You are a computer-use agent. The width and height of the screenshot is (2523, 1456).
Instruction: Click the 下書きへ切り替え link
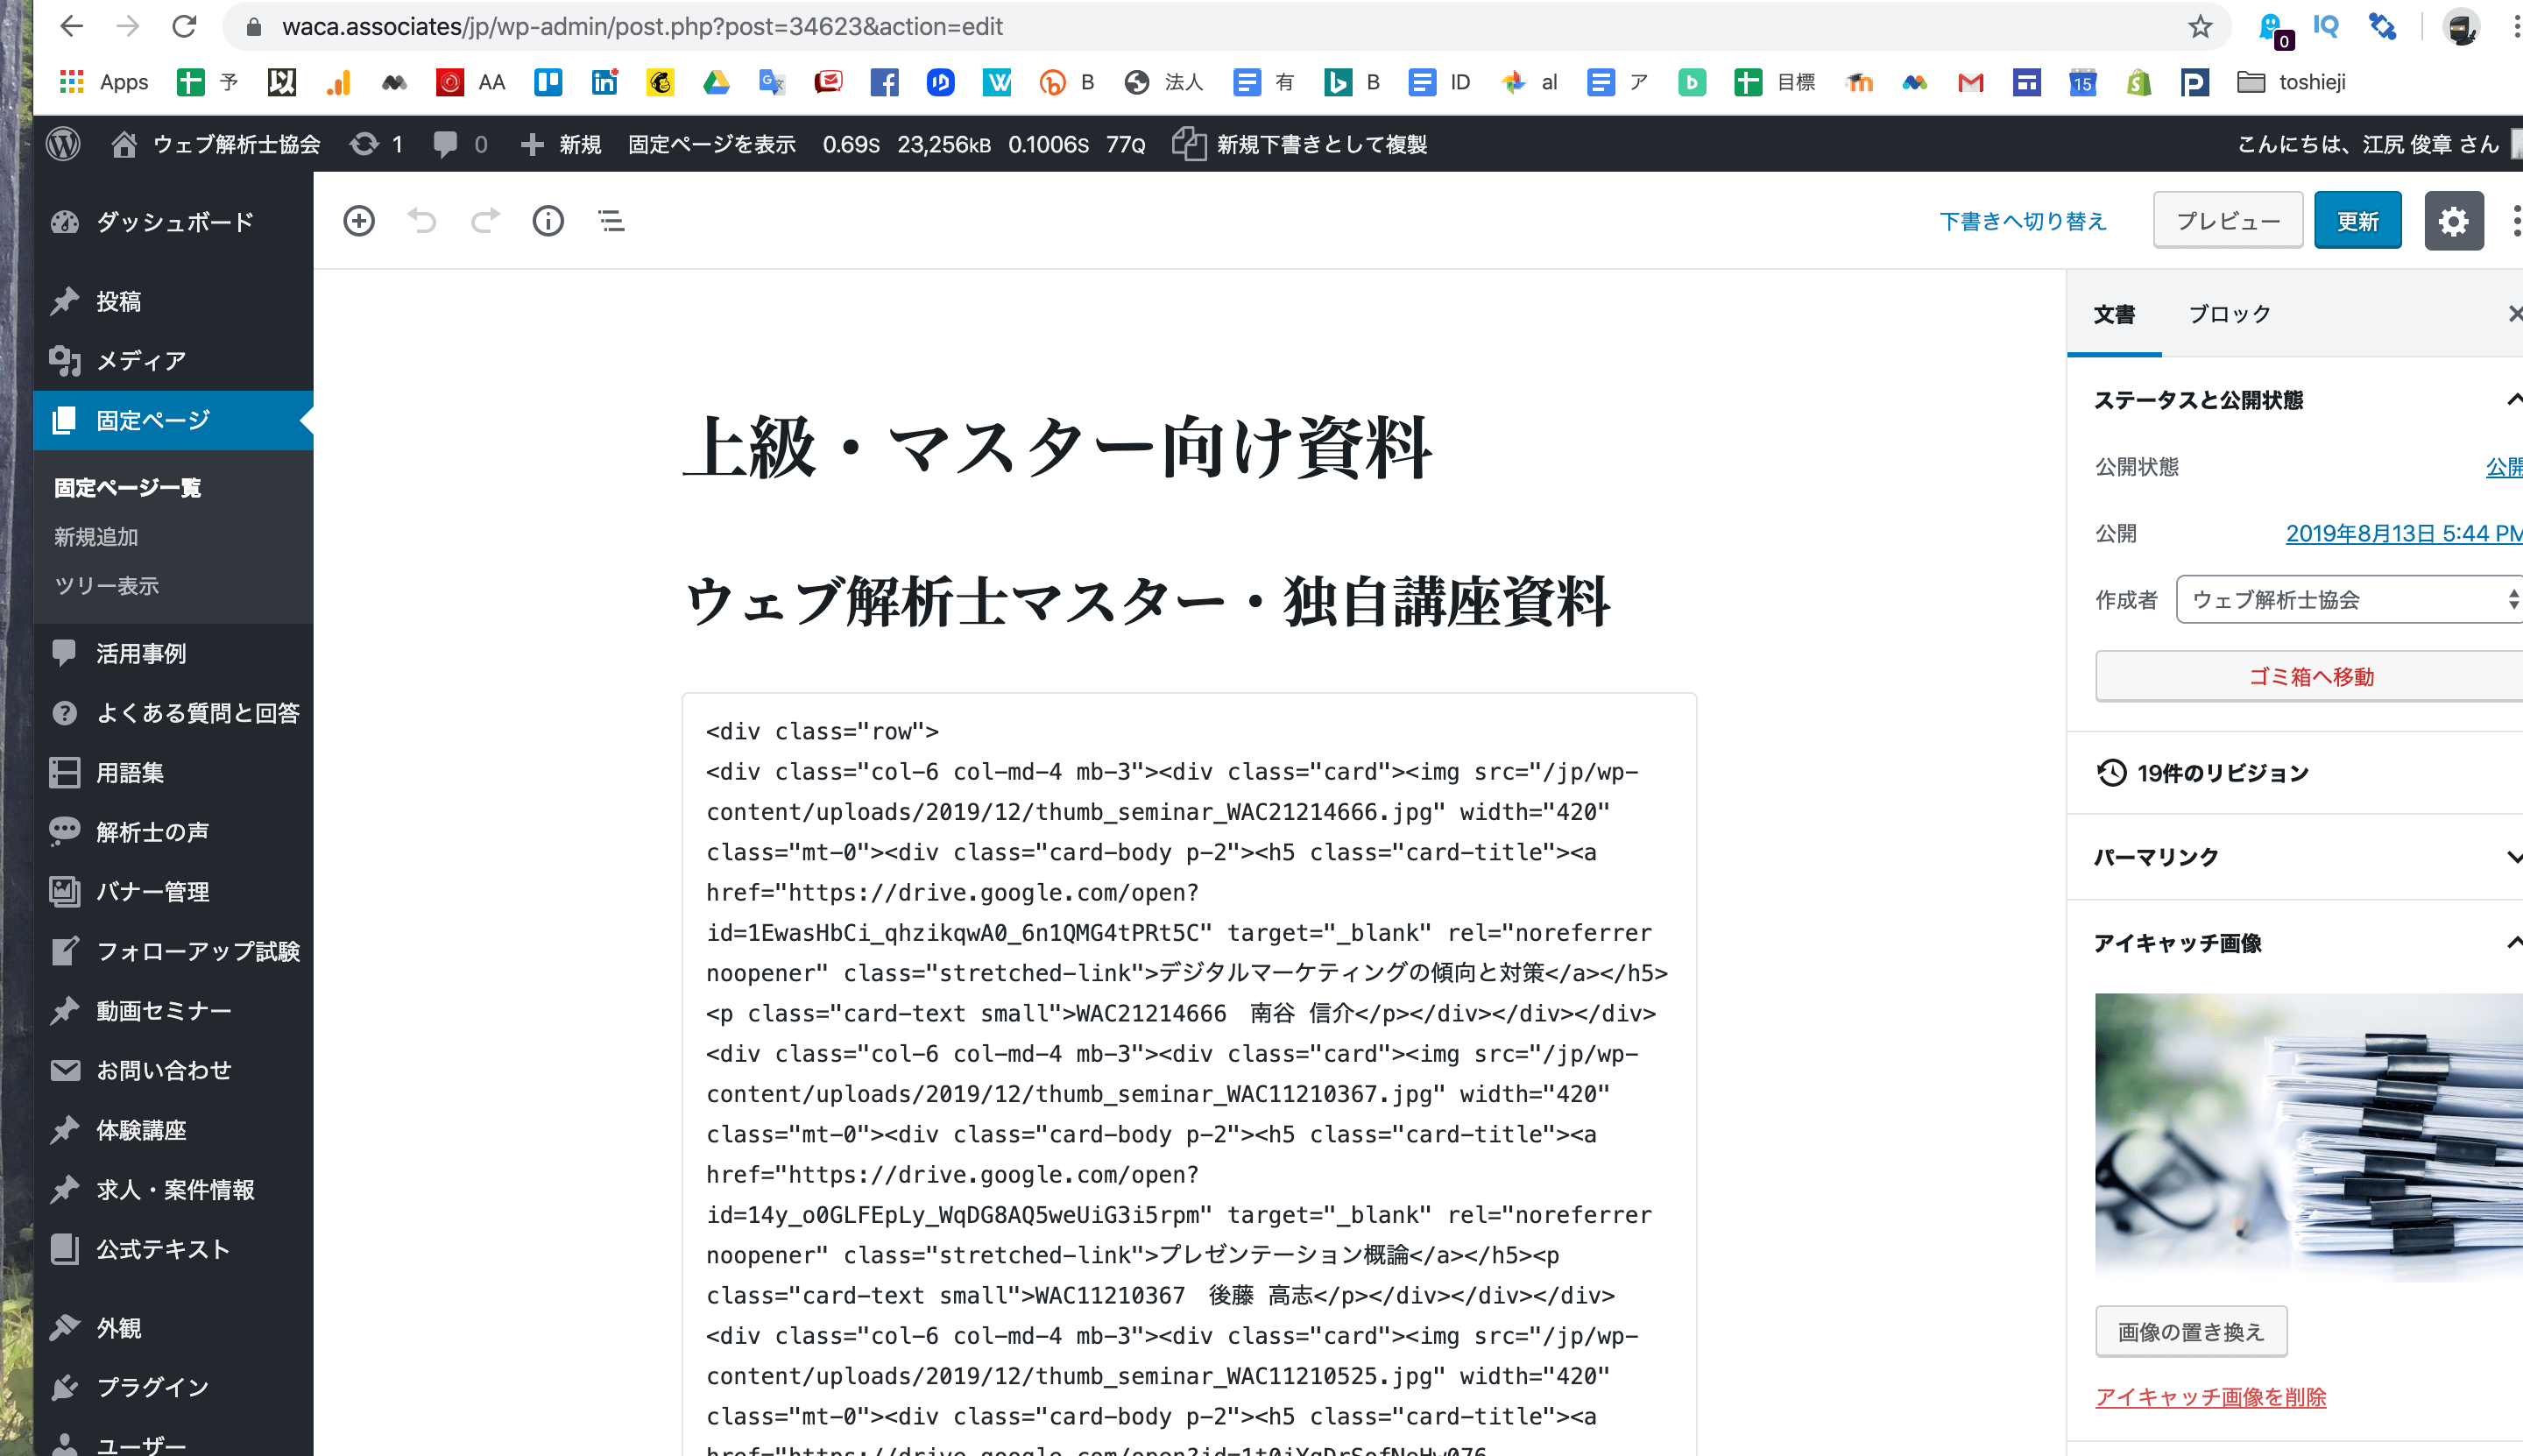pos(2022,221)
